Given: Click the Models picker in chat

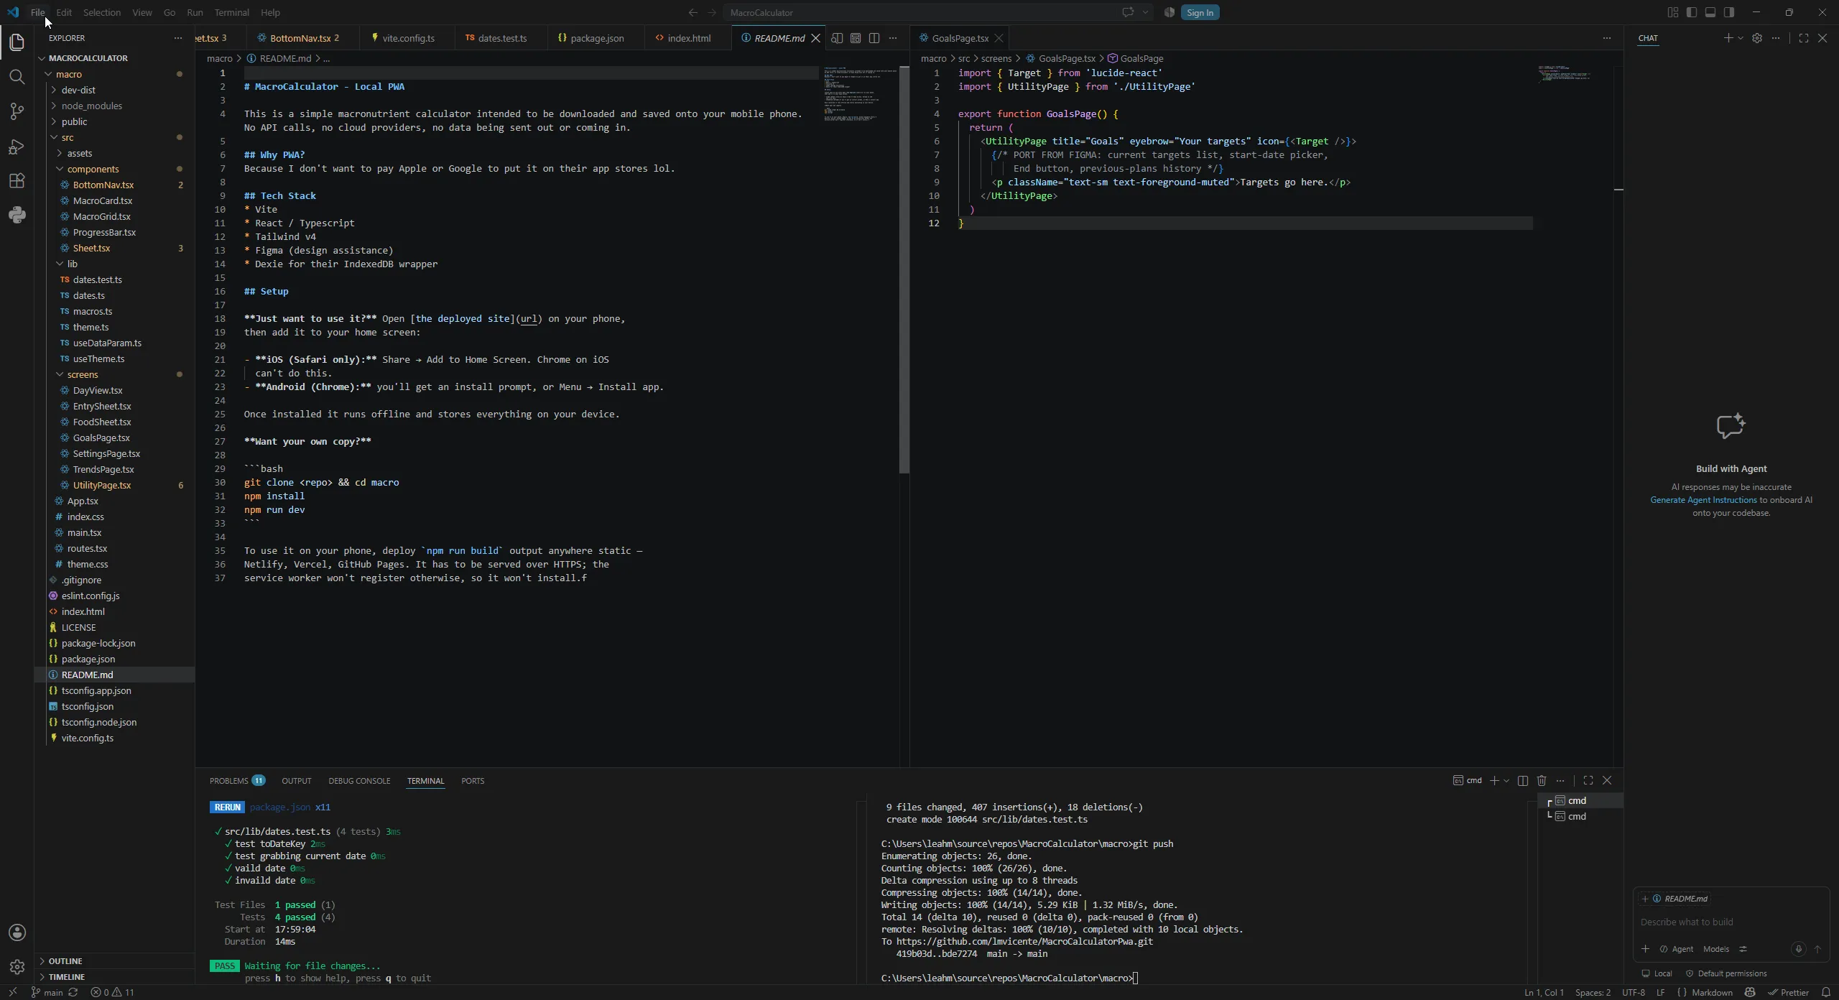Looking at the screenshot, I should 1715,949.
